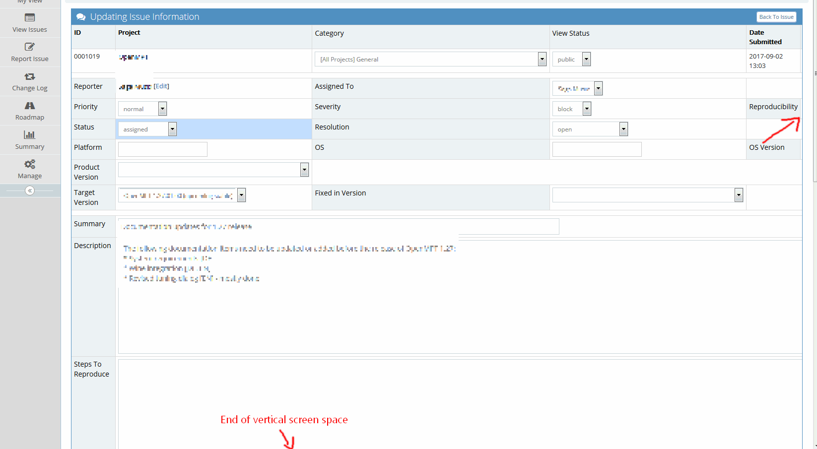Focus the OS input field
Image resolution: width=817 pixels, height=449 pixels.
click(x=597, y=149)
